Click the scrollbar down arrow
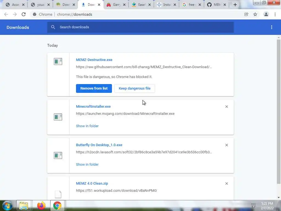This screenshot has height=211, width=281. (x=279, y=198)
